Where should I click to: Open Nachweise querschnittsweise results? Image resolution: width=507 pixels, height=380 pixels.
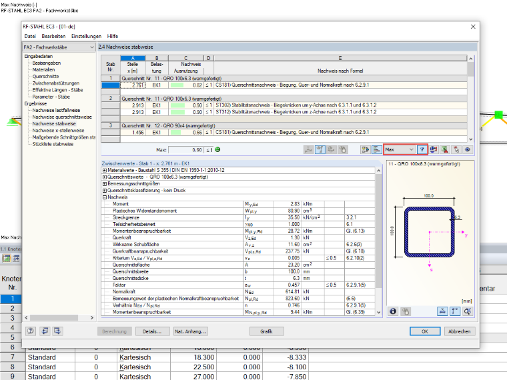(62, 117)
